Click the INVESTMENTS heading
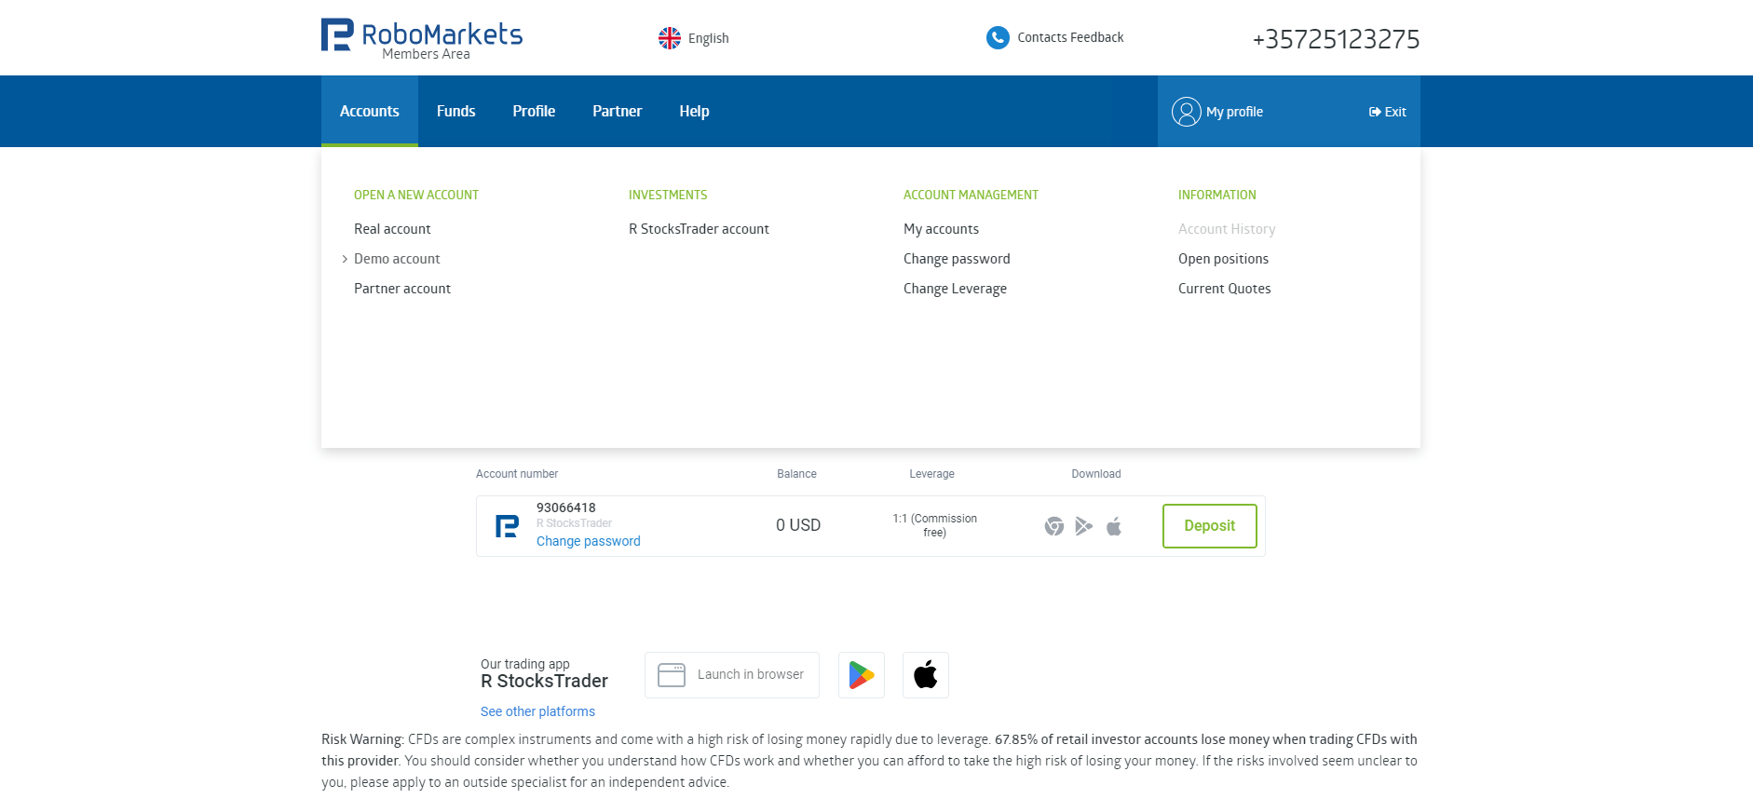Viewport: 1753px width, 812px height. coord(668,195)
